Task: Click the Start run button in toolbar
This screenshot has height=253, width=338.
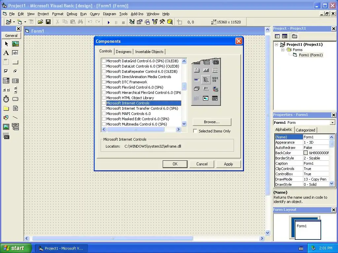Action: tap(109, 22)
